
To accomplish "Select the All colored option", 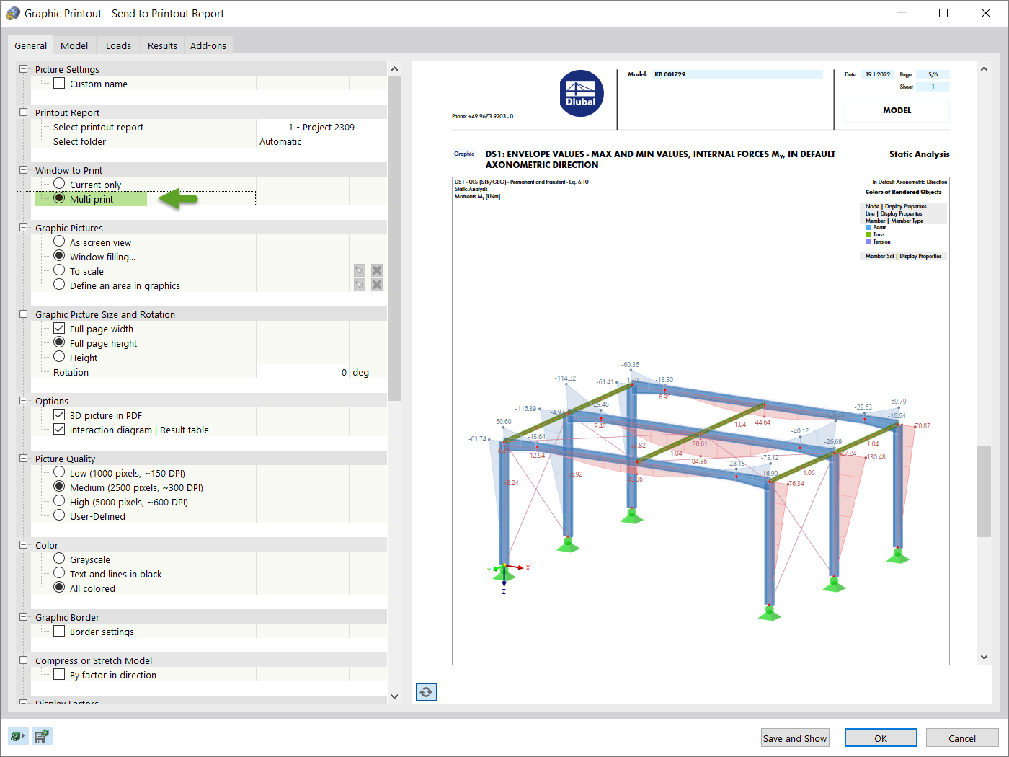I will (59, 588).
